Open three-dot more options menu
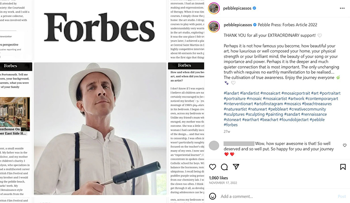This screenshot has height=203, width=350. pos(342,8)
